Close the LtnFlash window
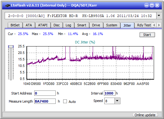This screenshot has width=164, height=119. click(157, 5)
